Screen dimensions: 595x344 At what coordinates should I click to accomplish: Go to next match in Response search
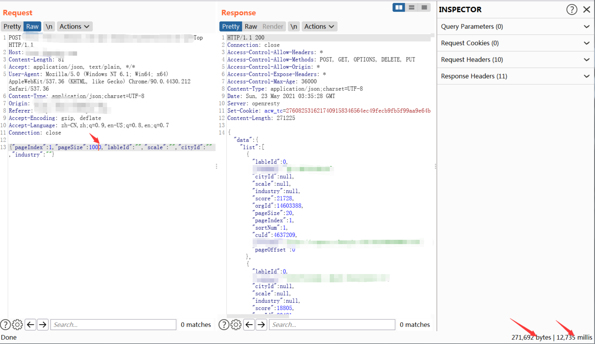(262, 325)
